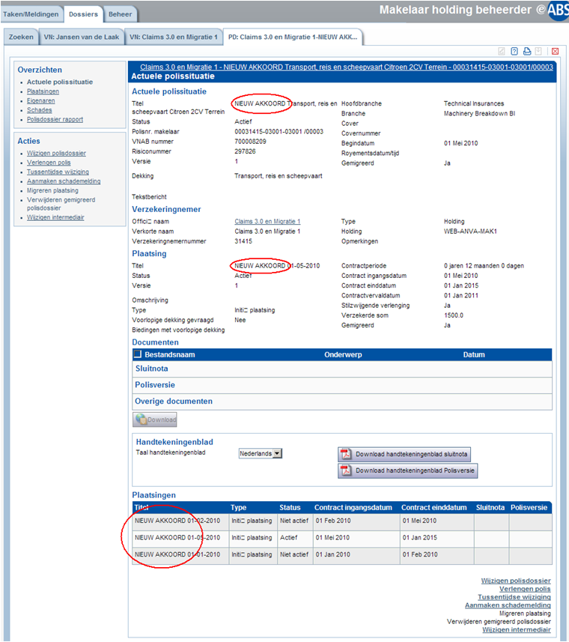Click the ABS logo in header

pos(559,9)
